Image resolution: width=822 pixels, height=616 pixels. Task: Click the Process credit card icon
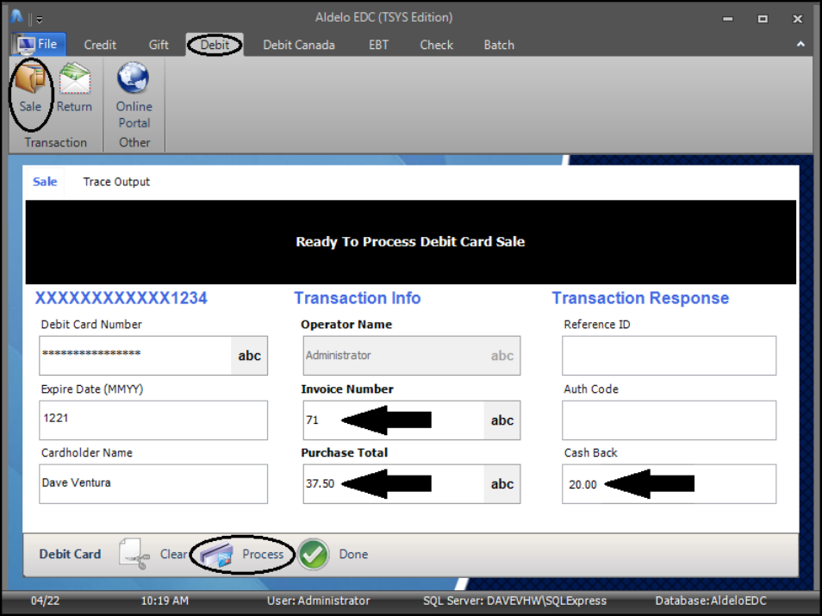[216, 555]
